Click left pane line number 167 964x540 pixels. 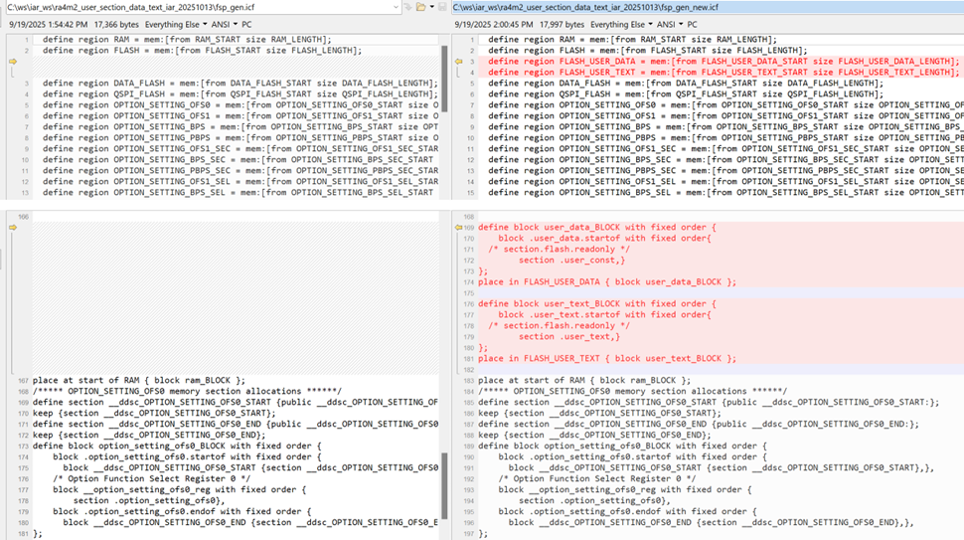coord(24,381)
